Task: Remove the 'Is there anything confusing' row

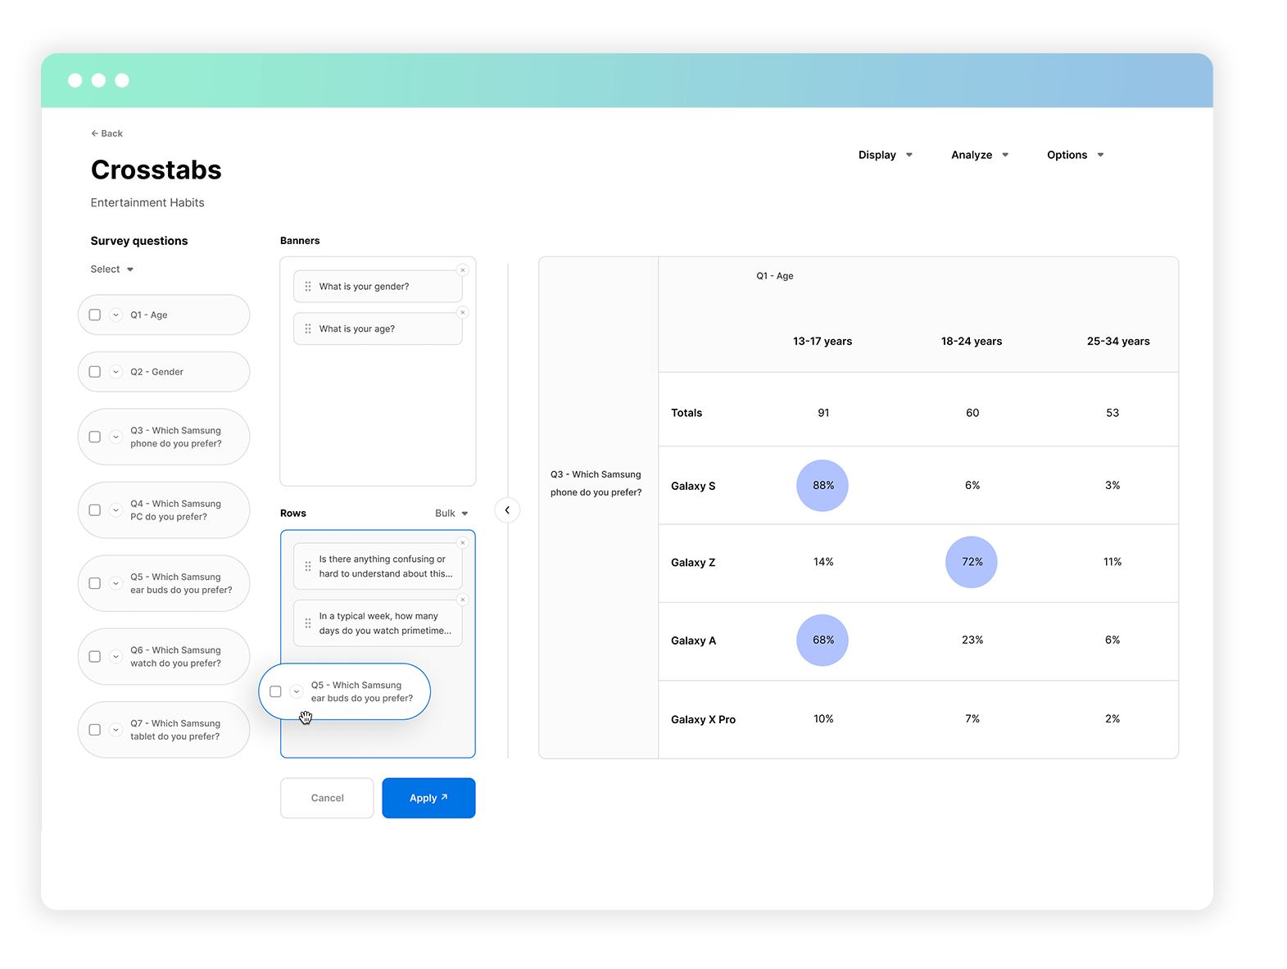Action: point(463,543)
